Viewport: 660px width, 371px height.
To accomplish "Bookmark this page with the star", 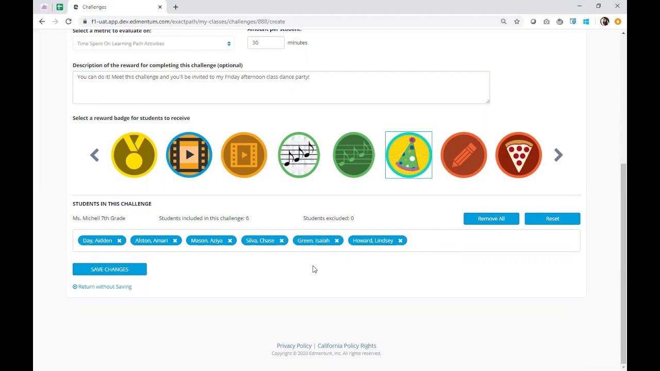I will [x=517, y=22].
